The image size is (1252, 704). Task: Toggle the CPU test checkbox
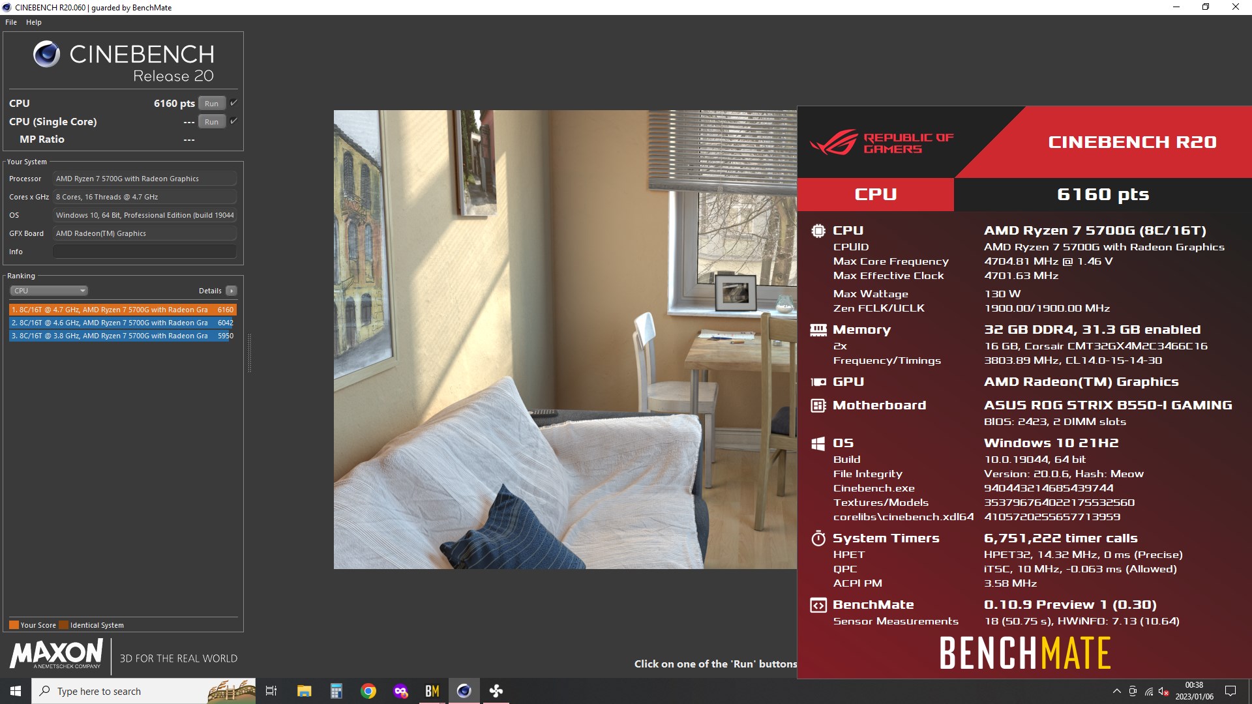pyautogui.click(x=233, y=103)
